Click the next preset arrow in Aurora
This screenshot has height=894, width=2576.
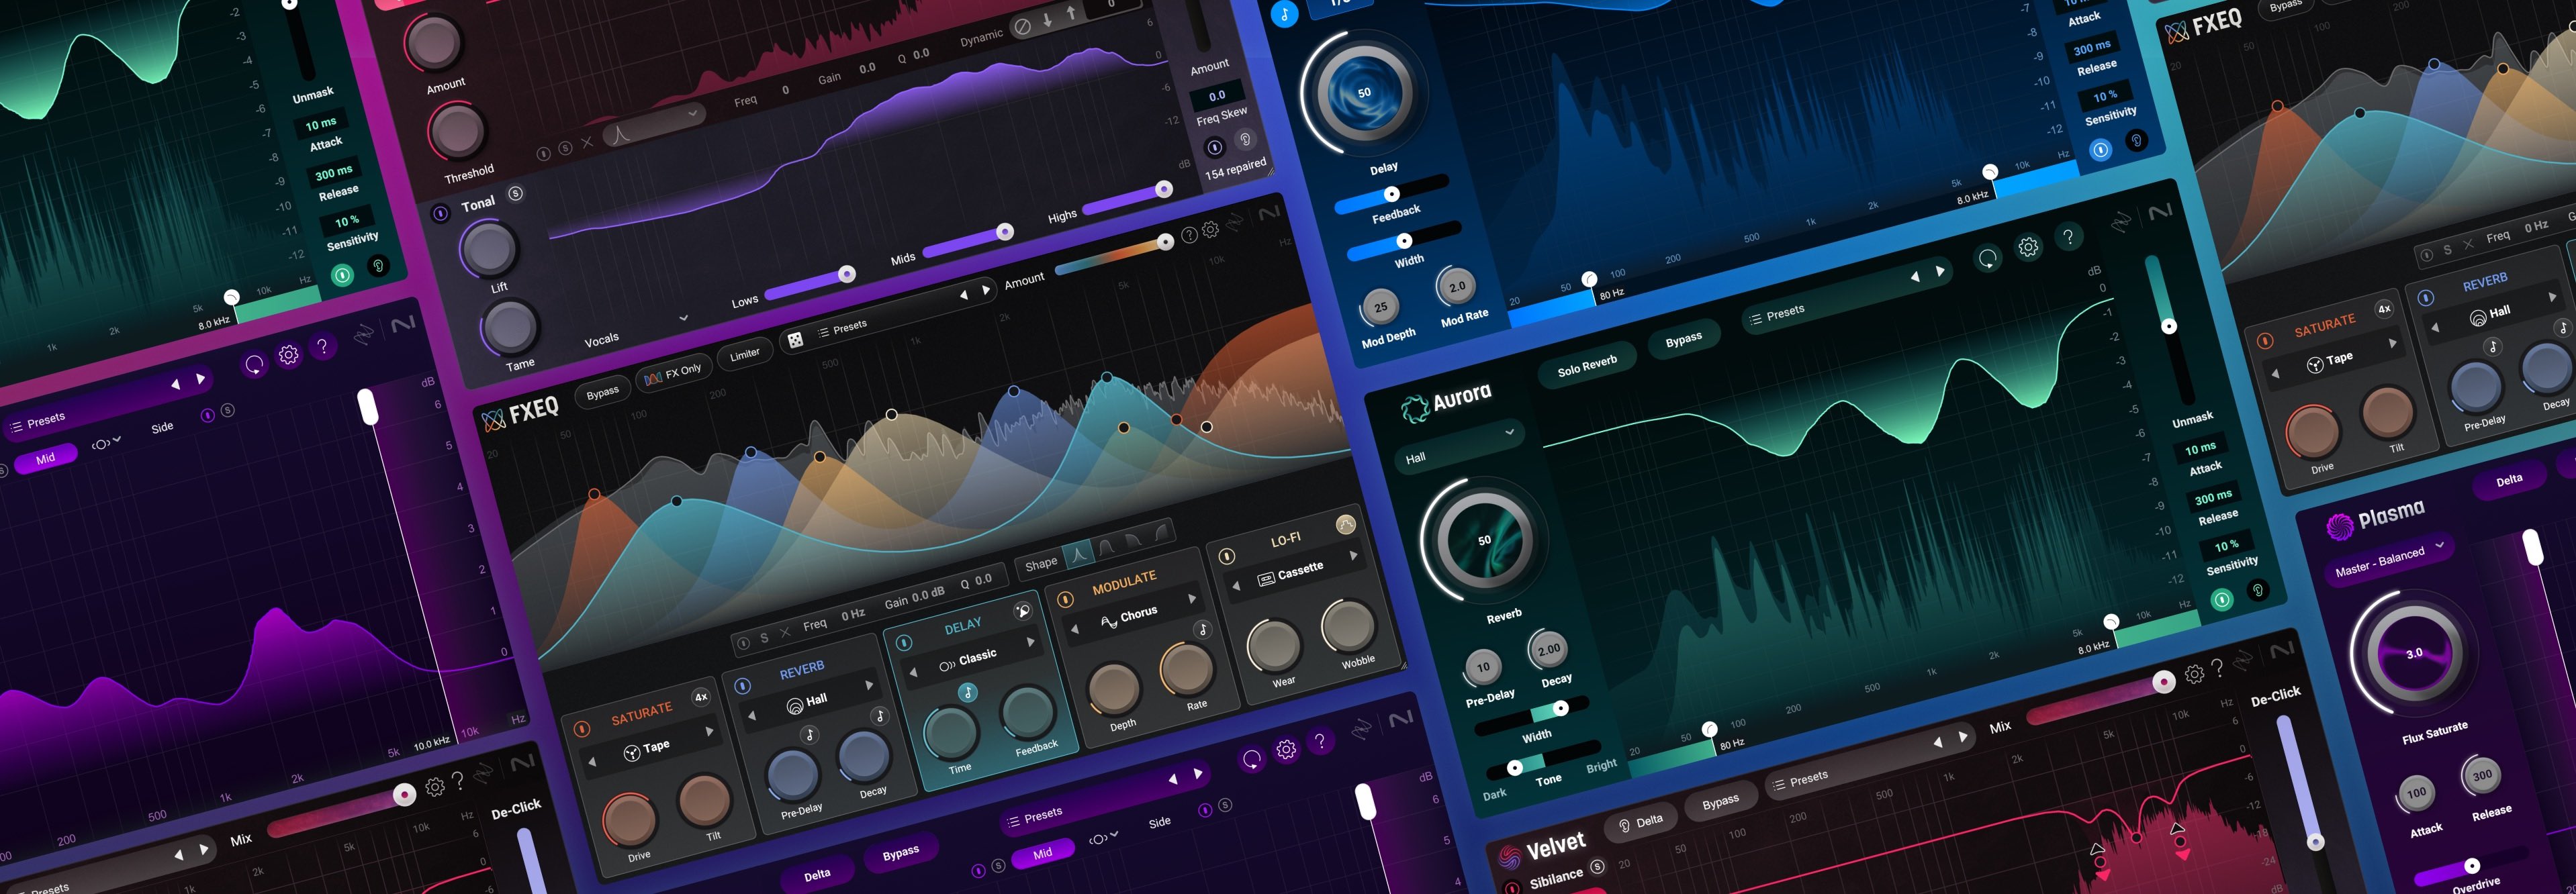1940,271
